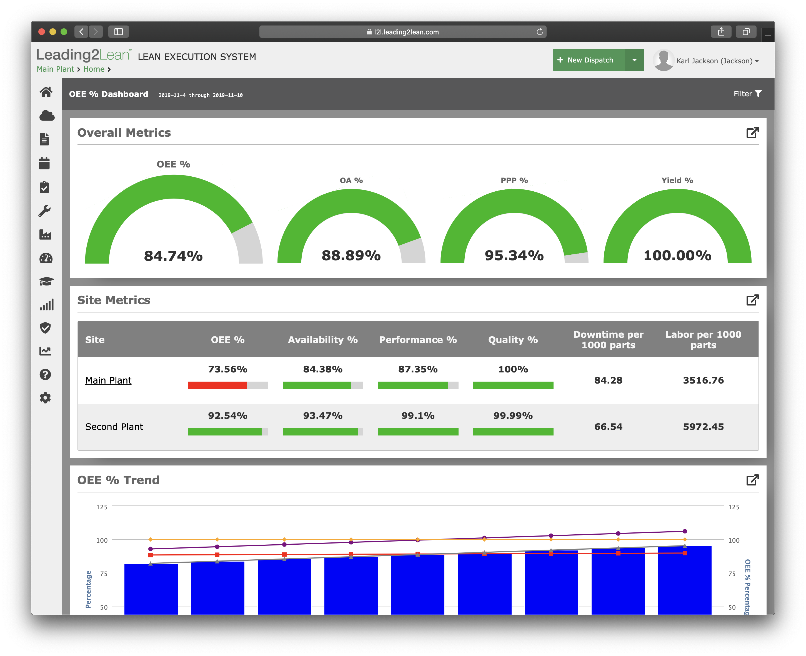Navigate to Main Plant via the breadcrumb
The height and width of the screenshot is (656, 806).
click(55, 69)
